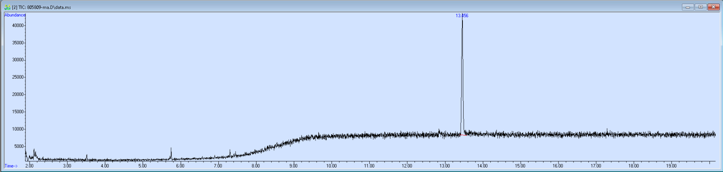
Task: Click the 15.00 time tick label
Action: (x=520, y=166)
